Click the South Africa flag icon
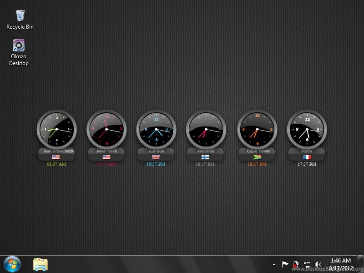This screenshot has width=364, height=273. pyautogui.click(x=258, y=157)
